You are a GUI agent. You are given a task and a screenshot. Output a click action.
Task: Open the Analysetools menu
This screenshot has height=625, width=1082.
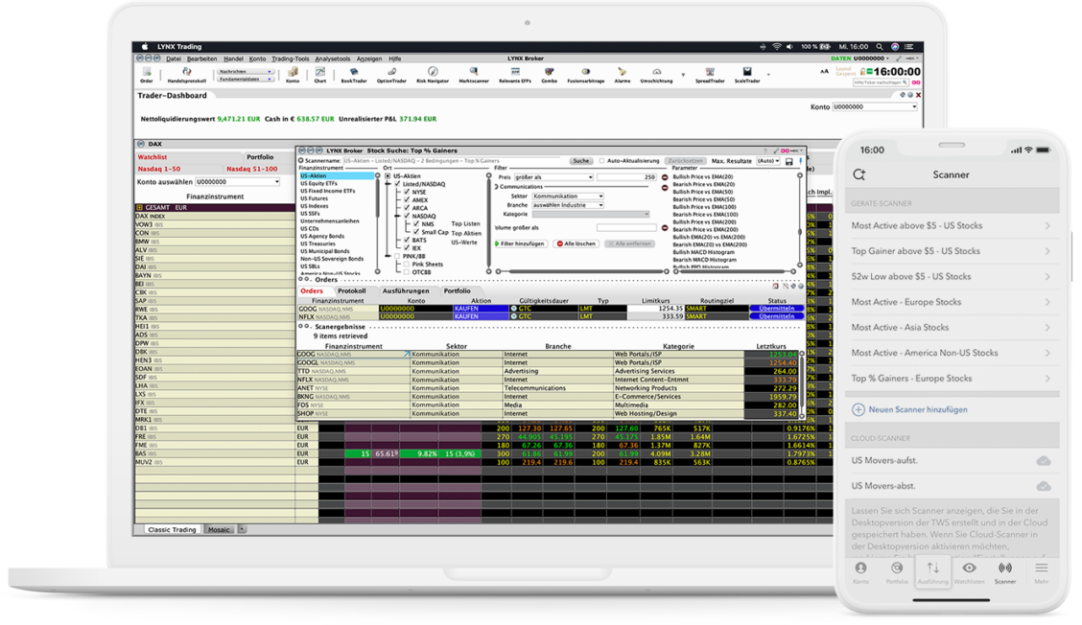click(x=333, y=58)
